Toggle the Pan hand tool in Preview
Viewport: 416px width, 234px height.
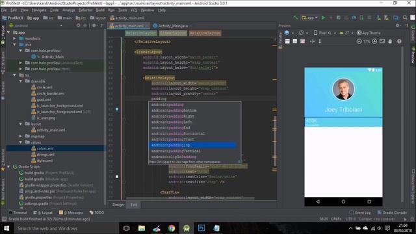pos(390,42)
